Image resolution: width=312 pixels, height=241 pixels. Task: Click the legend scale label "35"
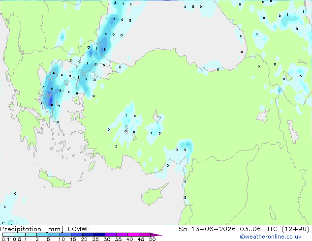pos(119,239)
